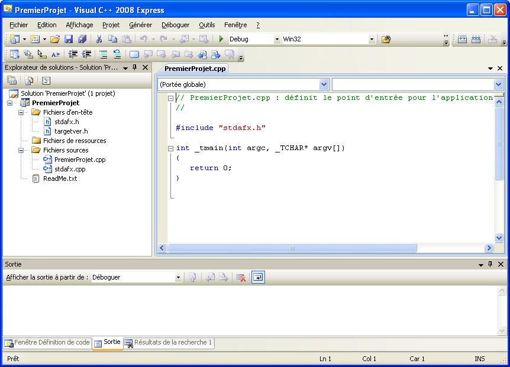Image resolution: width=510 pixels, height=367 pixels.
Task: Collapse the Fichiers sources folder
Action: [x=21, y=150]
